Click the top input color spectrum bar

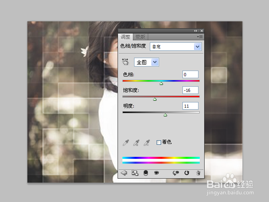click(x=161, y=158)
